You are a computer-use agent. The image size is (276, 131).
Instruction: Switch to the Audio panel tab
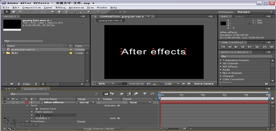pyautogui.click(x=240, y=16)
